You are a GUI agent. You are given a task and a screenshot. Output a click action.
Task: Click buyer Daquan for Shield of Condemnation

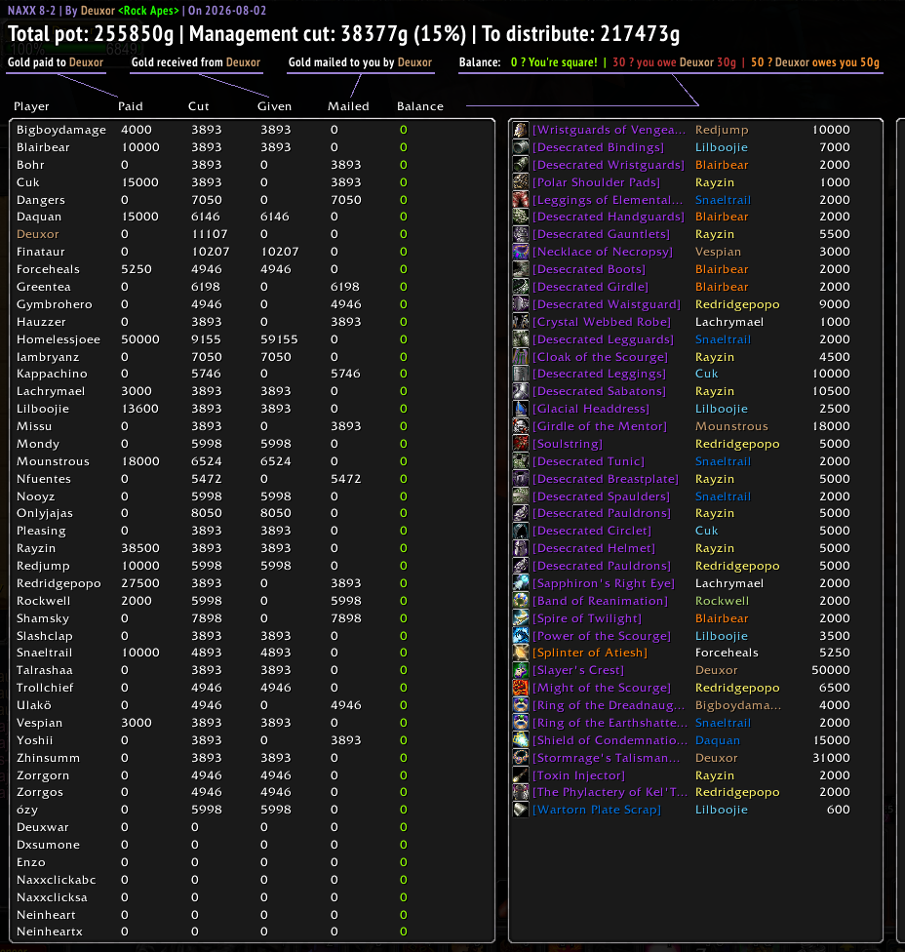718,740
